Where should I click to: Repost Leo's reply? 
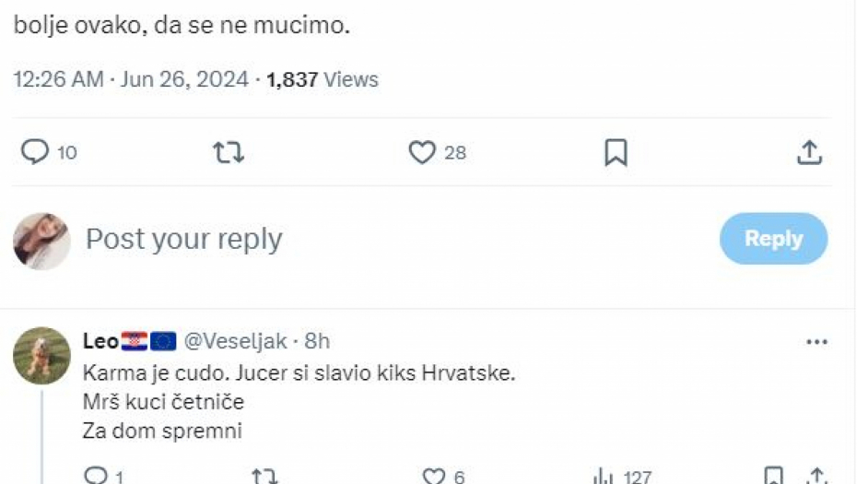point(264,477)
